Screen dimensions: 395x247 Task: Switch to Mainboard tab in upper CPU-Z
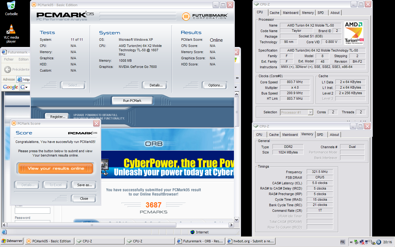[x=291, y=13]
